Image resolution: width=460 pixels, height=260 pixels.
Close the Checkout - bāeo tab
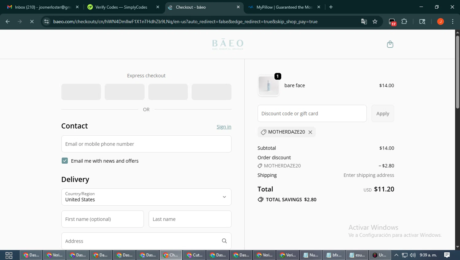click(x=238, y=7)
